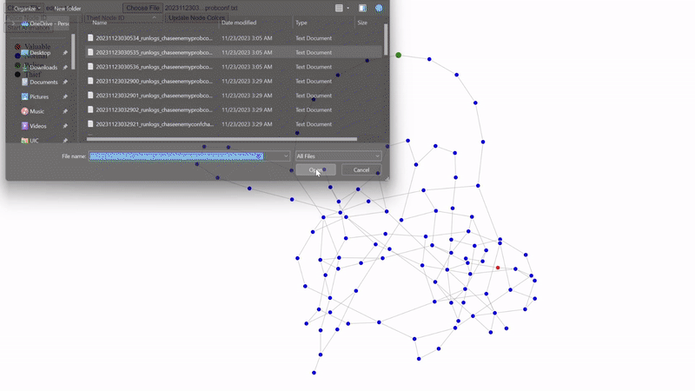Click the view layout icon in the dialog toolbar
695x391 pixels.
pos(339,8)
